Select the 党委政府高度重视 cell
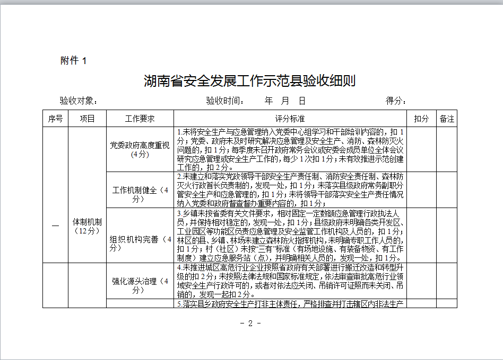 coord(140,150)
